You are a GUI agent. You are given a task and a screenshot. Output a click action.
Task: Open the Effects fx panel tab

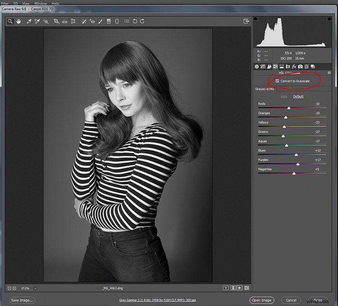coord(294,66)
